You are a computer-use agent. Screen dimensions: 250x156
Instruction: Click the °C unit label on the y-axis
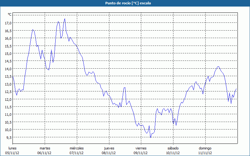(9, 14)
